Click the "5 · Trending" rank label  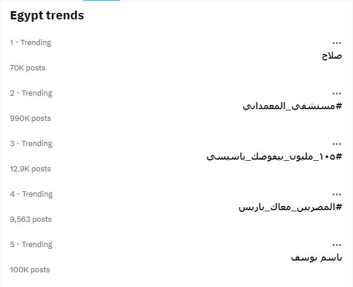tap(31, 245)
